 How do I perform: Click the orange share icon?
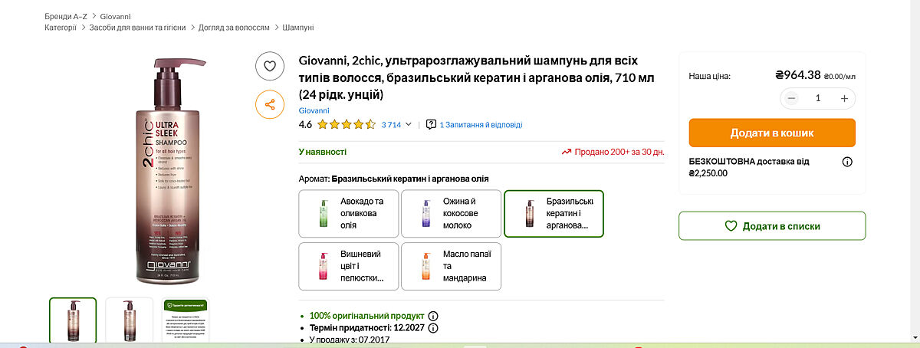coord(270,104)
